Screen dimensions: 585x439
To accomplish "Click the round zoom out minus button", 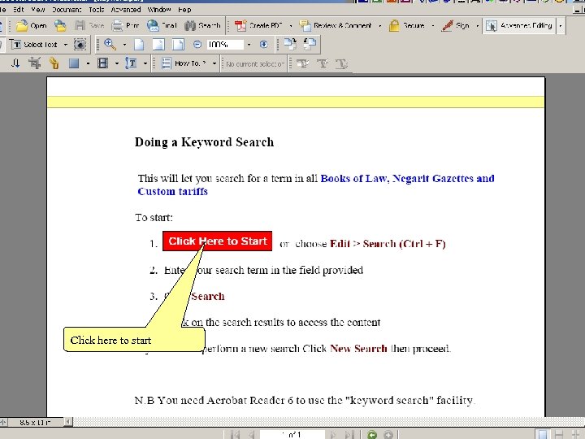I will [197, 45].
